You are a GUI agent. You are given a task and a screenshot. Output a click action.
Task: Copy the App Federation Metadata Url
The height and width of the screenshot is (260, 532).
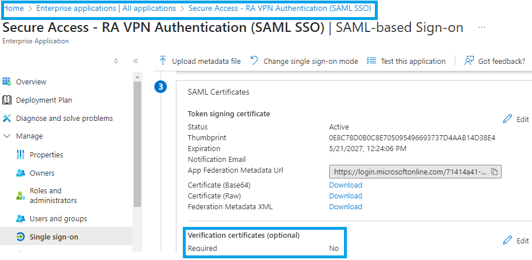[494, 172]
